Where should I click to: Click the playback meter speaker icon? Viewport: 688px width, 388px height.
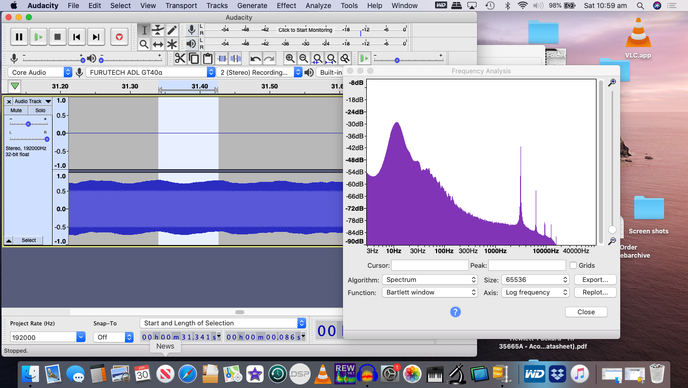[191, 44]
